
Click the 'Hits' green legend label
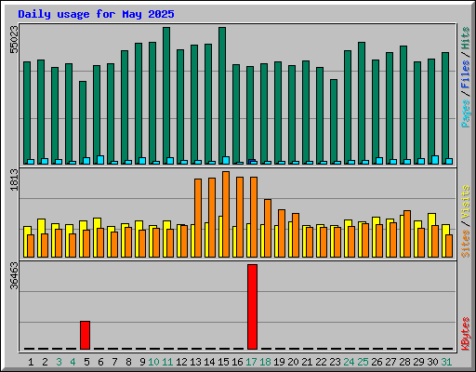[466, 38]
